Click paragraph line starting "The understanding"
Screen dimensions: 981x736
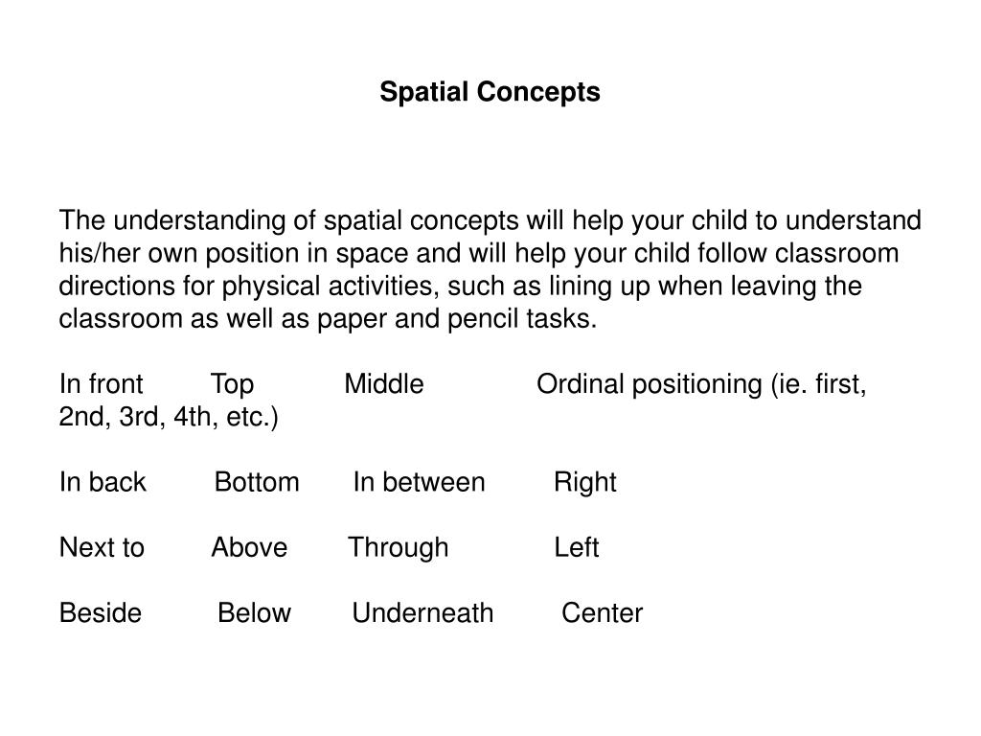click(x=490, y=221)
